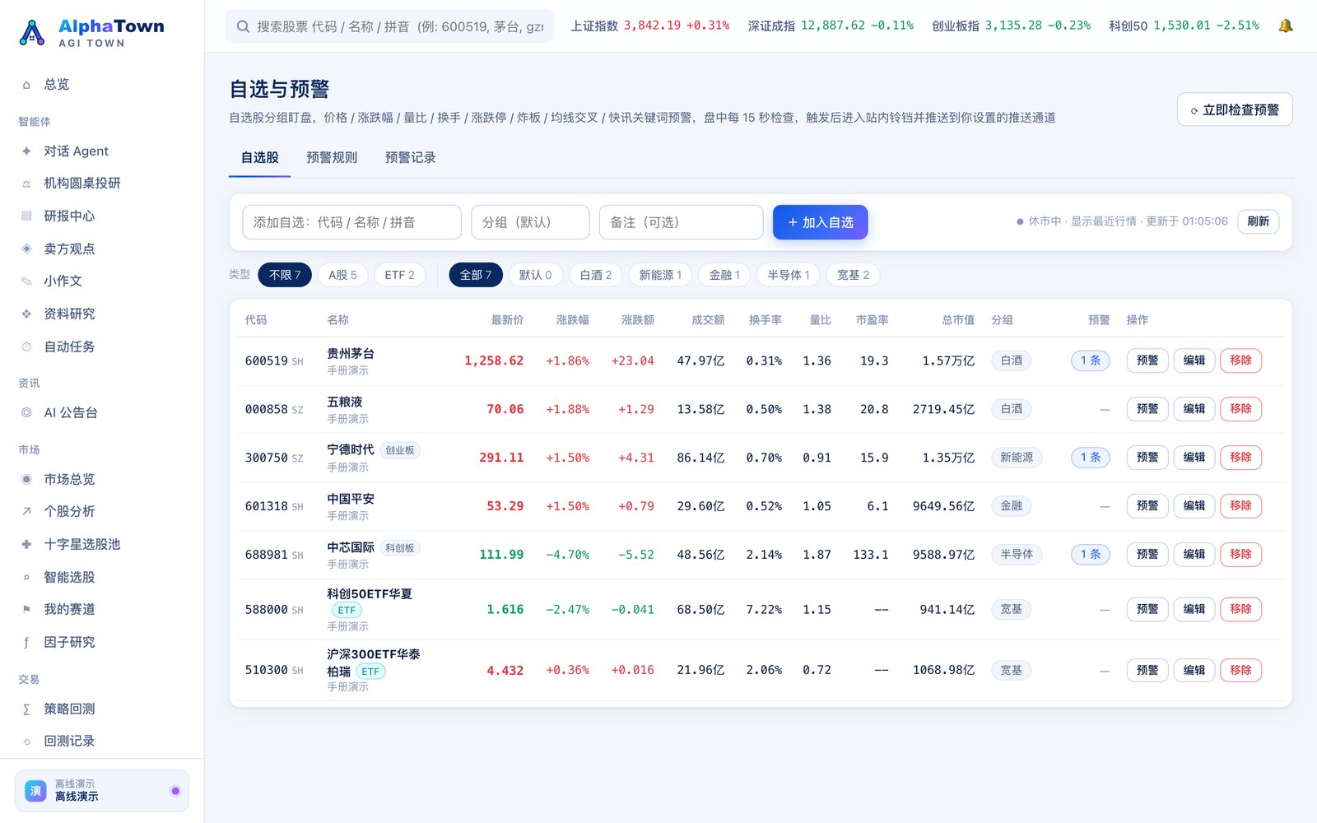Filter type by A股 5
Image resolution: width=1317 pixels, height=823 pixels.
click(342, 275)
